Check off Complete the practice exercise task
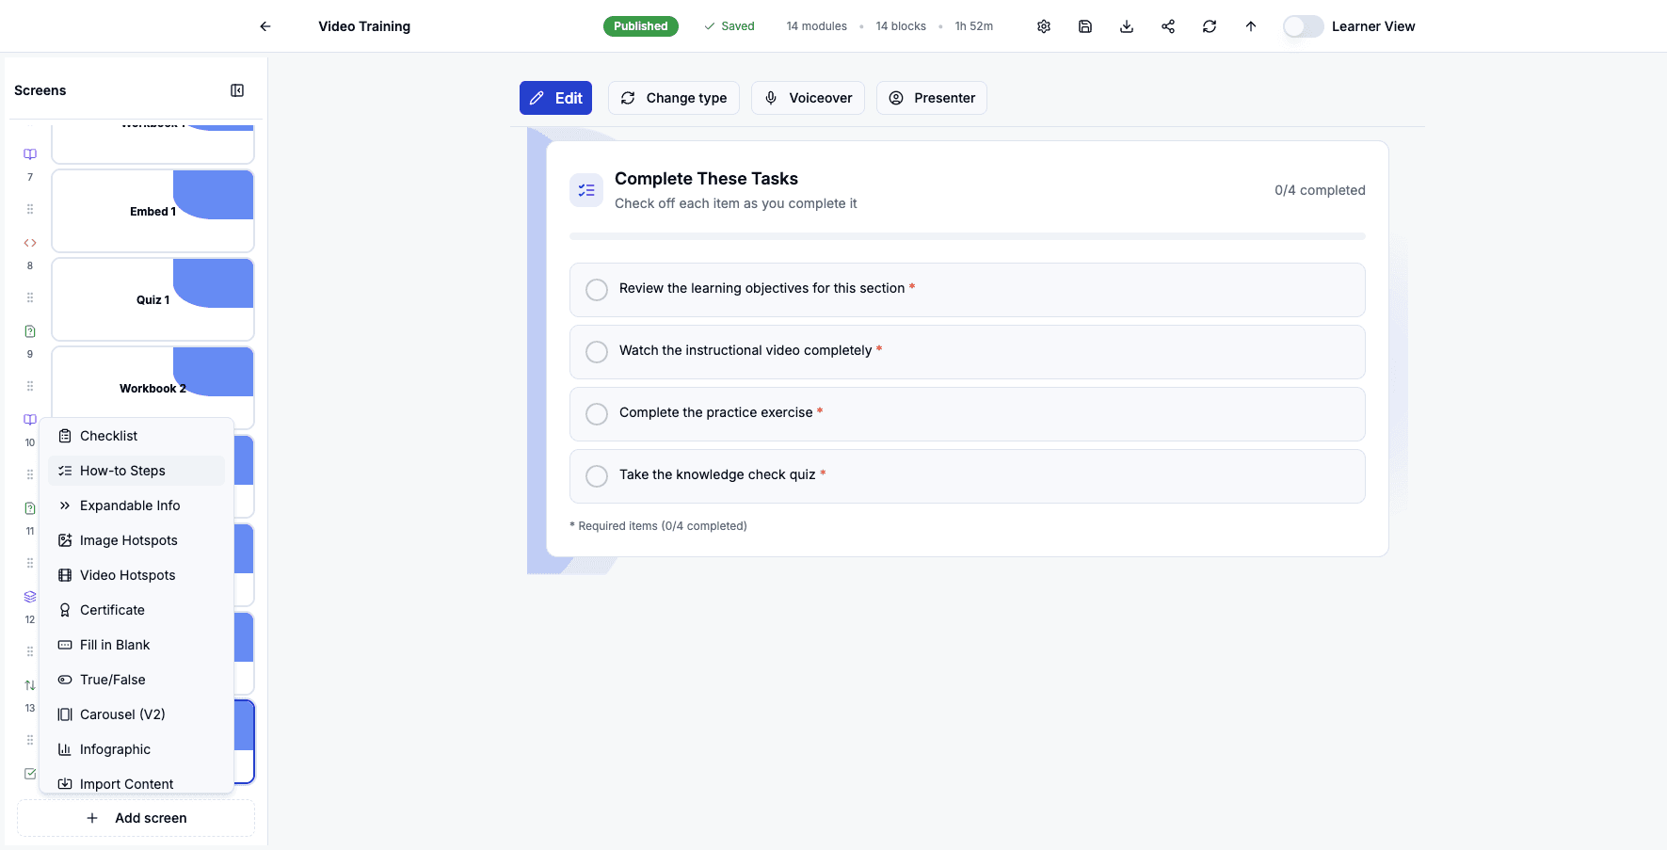 (x=597, y=414)
